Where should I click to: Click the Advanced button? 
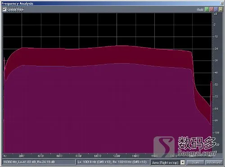(x=214, y=162)
